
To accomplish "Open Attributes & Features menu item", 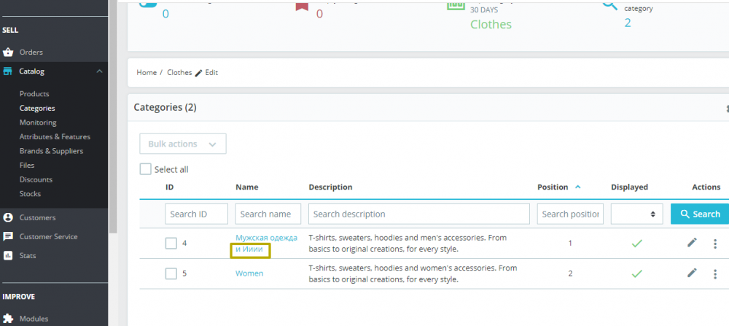I will [x=55, y=136].
